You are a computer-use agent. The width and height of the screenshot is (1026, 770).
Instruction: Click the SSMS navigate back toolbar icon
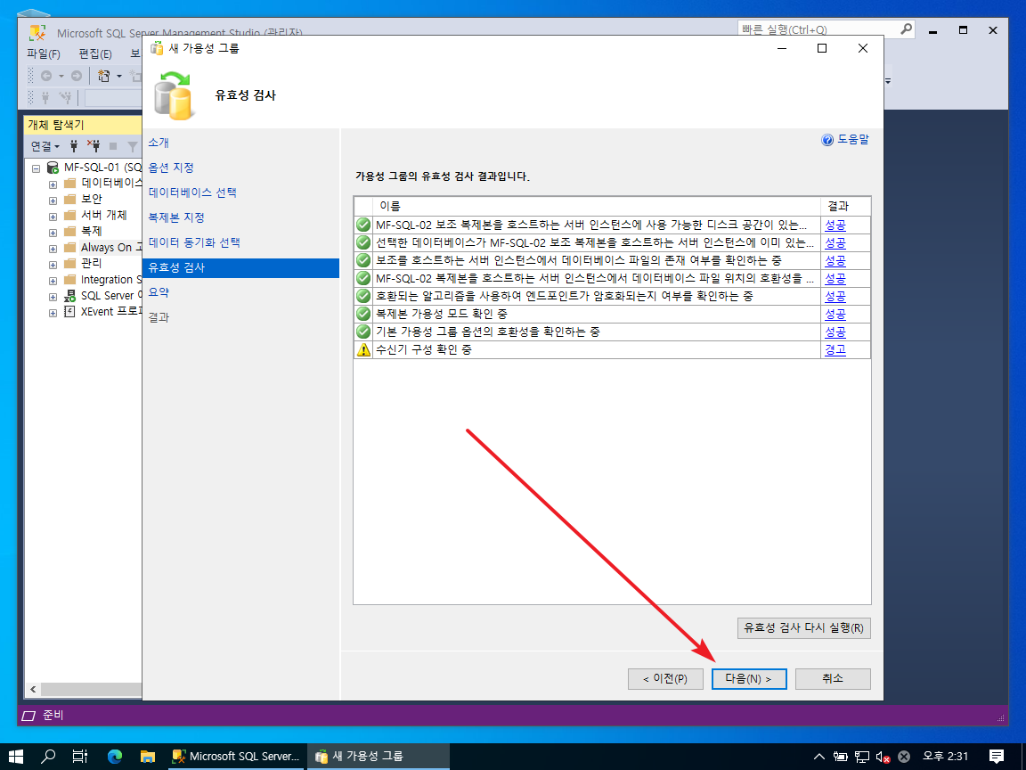(46, 76)
